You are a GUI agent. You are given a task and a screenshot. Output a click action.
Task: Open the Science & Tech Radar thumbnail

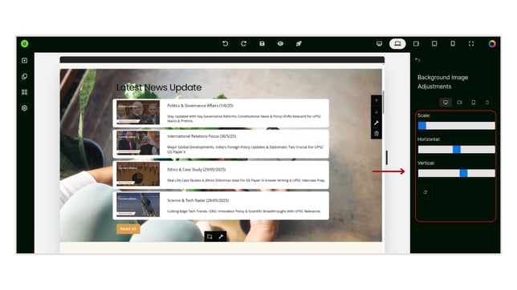click(x=138, y=204)
